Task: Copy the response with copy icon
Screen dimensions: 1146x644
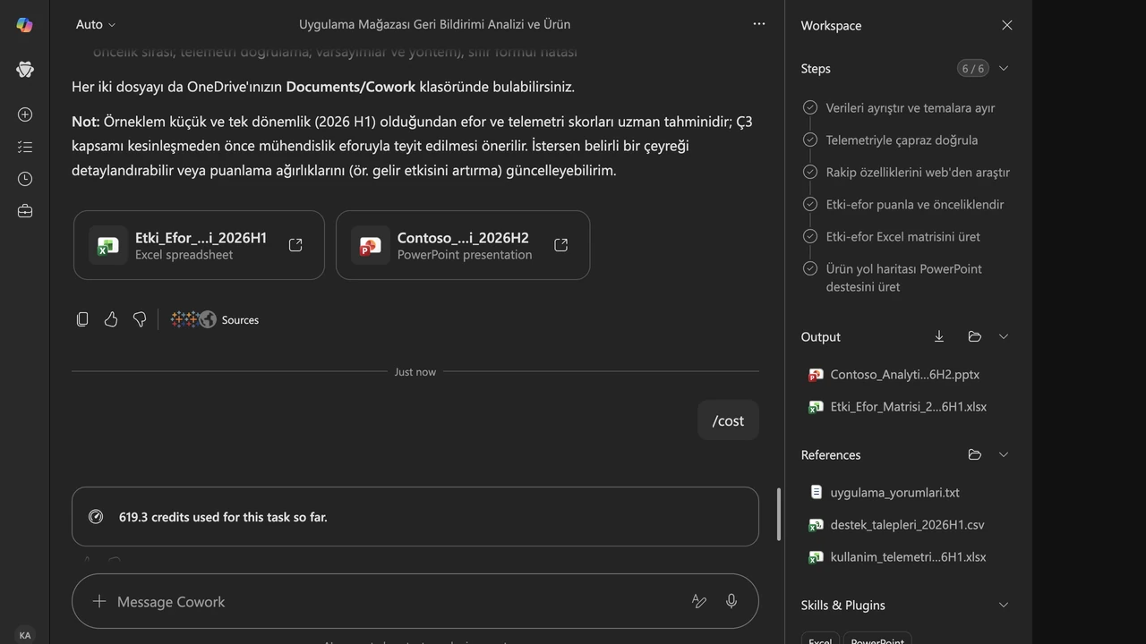Action: (82, 319)
